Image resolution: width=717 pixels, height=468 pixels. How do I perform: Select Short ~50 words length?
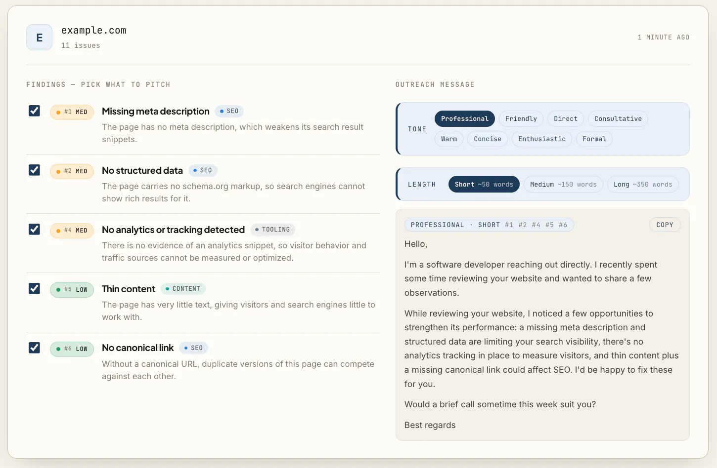click(484, 184)
